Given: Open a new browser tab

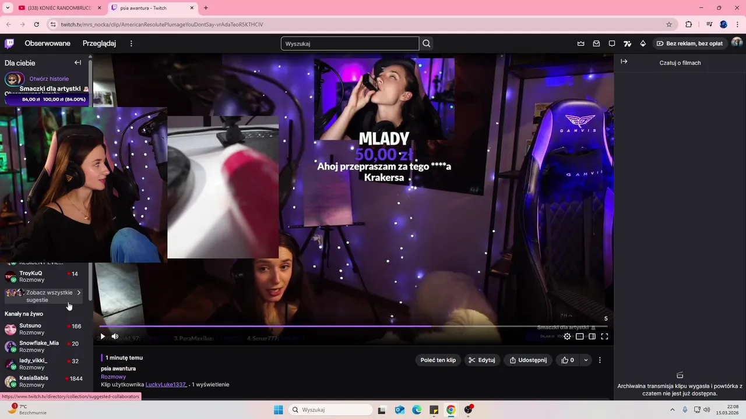Looking at the screenshot, I should 206,8.
